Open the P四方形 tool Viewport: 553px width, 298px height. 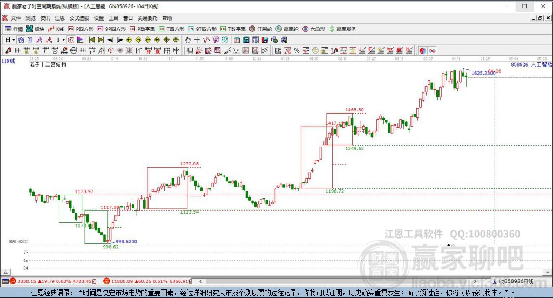(x=81, y=29)
